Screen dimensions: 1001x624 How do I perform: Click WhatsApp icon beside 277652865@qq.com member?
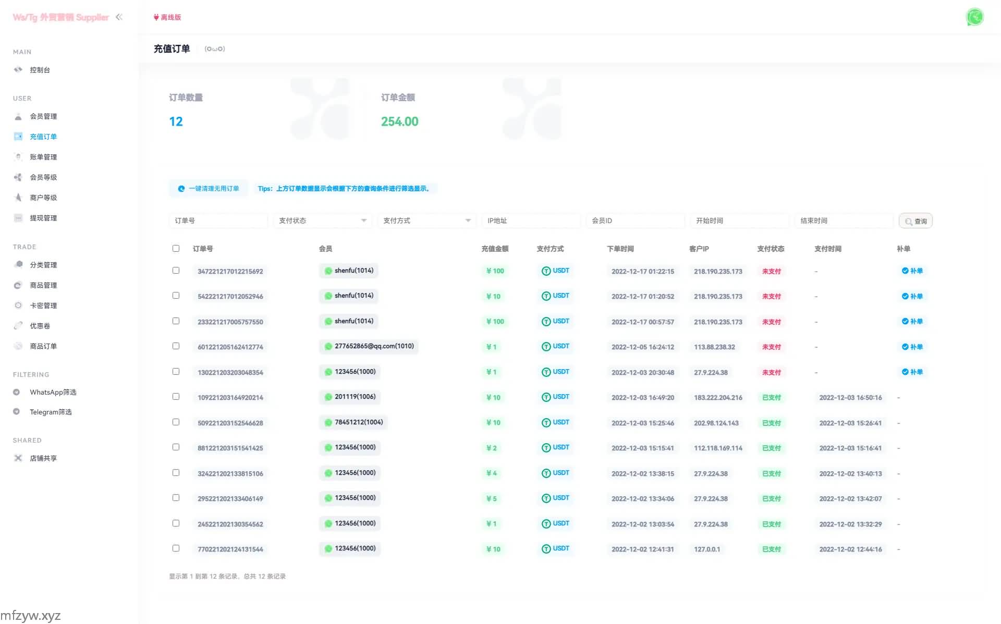point(328,347)
